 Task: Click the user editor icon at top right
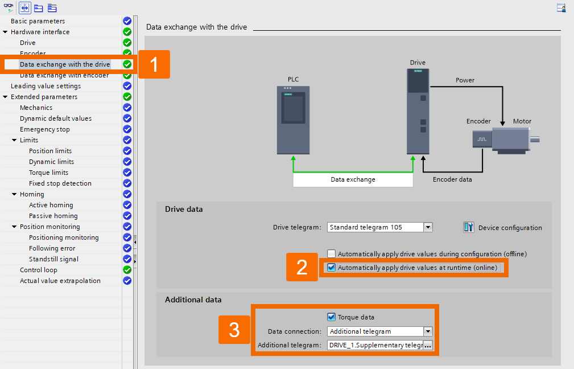pyautogui.click(x=560, y=8)
